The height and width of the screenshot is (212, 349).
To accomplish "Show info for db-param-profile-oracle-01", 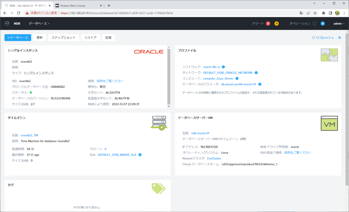I will tap(260, 84).
